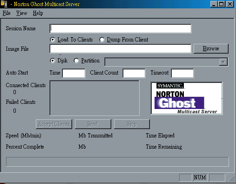Minimize the Multicast Server window
The height and width of the screenshot is (184, 236).
coord(214,4)
